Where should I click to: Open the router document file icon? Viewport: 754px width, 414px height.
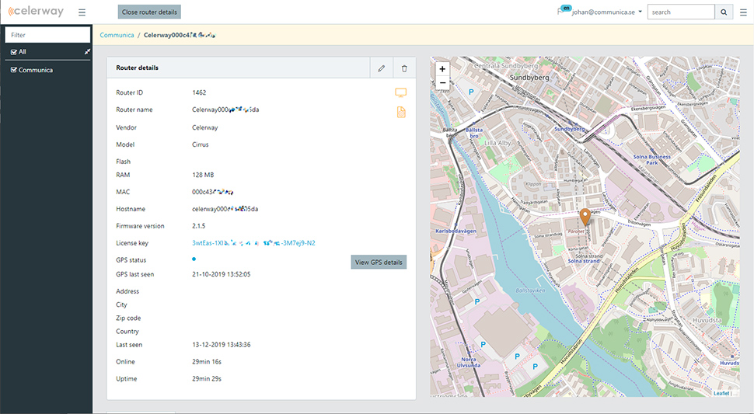401,113
